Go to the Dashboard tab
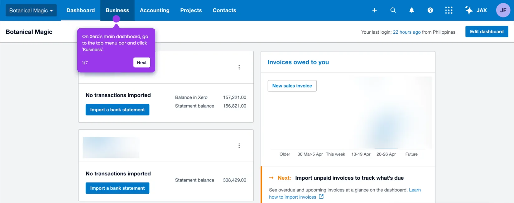 pos(80,10)
